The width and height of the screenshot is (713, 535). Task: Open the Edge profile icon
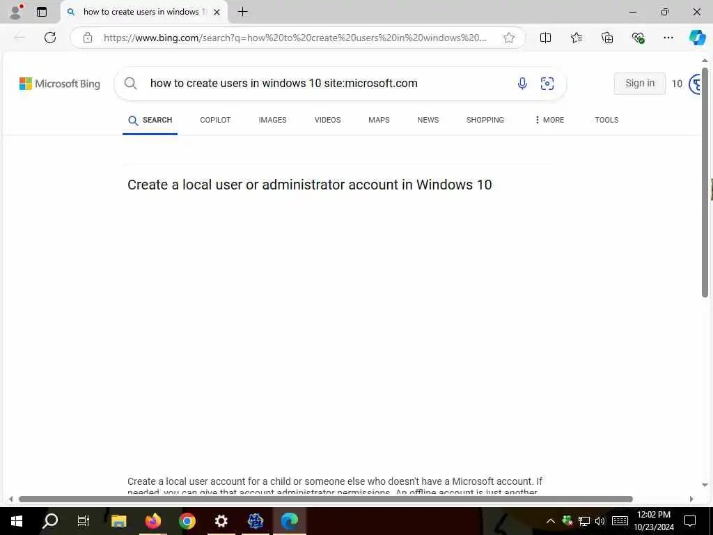[16, 12]
